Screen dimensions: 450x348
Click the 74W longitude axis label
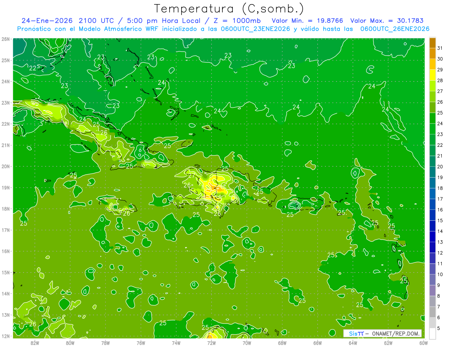click(176, 343)
